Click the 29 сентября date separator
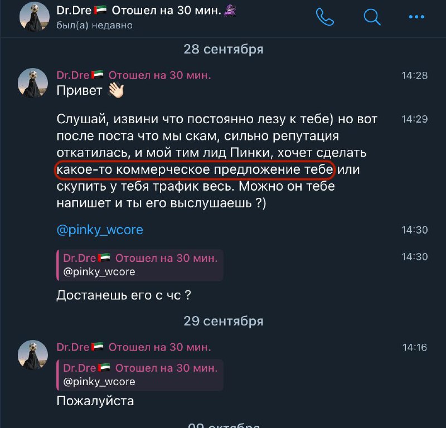Viewport: 446px width, 428px height. tap(224, 321)
